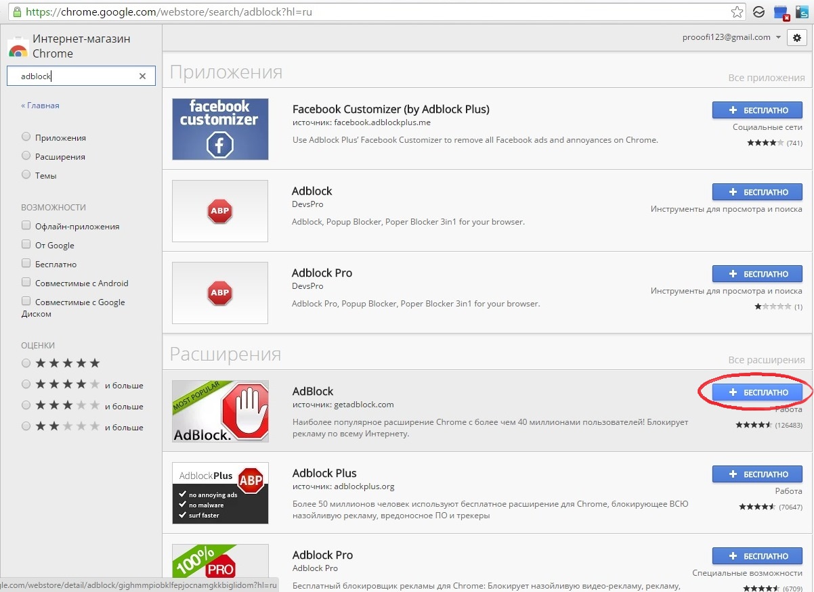Select four stars and more rating filter
814x592 pixels.
(x=26, y=384)
